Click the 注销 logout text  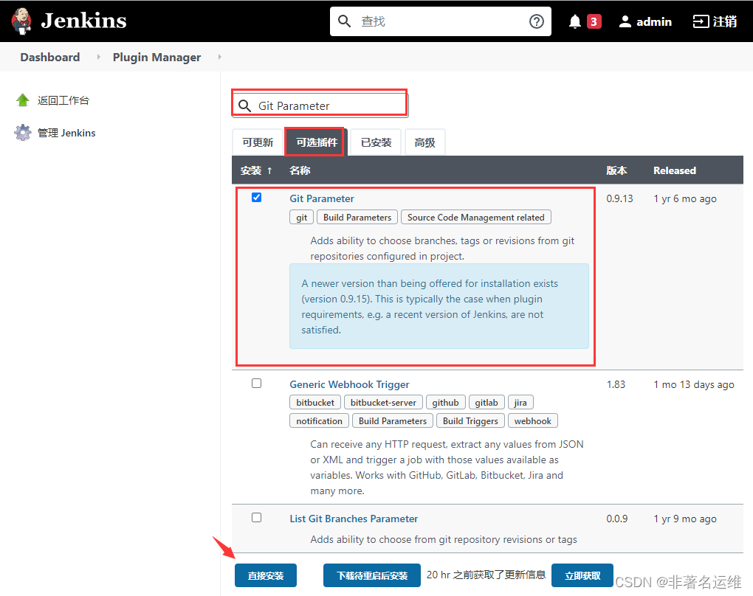pos(725,21)
